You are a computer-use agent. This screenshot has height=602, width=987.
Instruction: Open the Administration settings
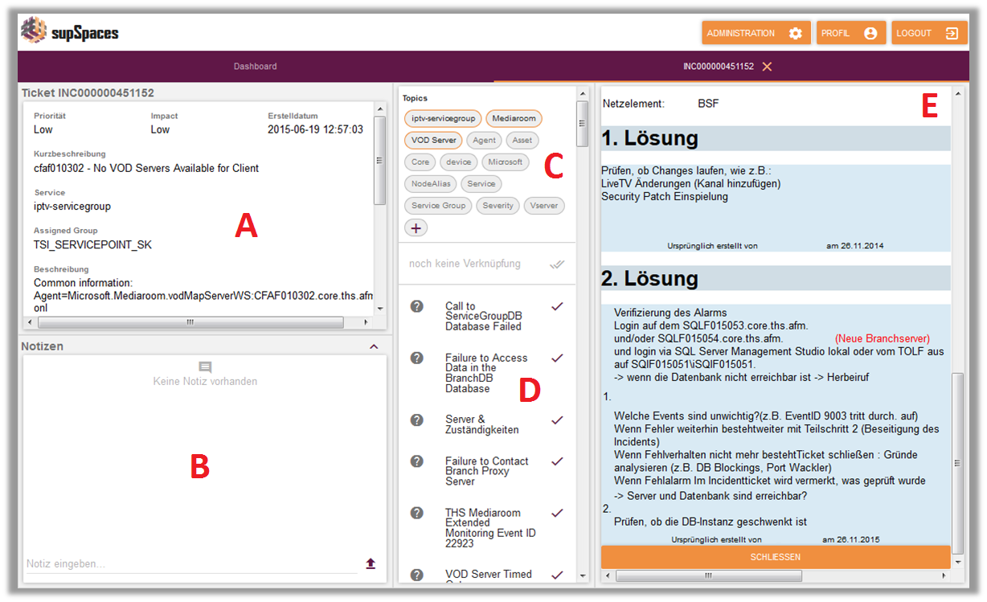756,33
